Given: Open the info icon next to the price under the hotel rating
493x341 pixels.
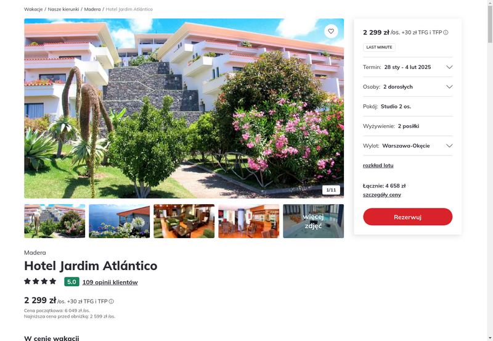Looking at the screenshot, I should pyautogui.click(x=112, y=302).
